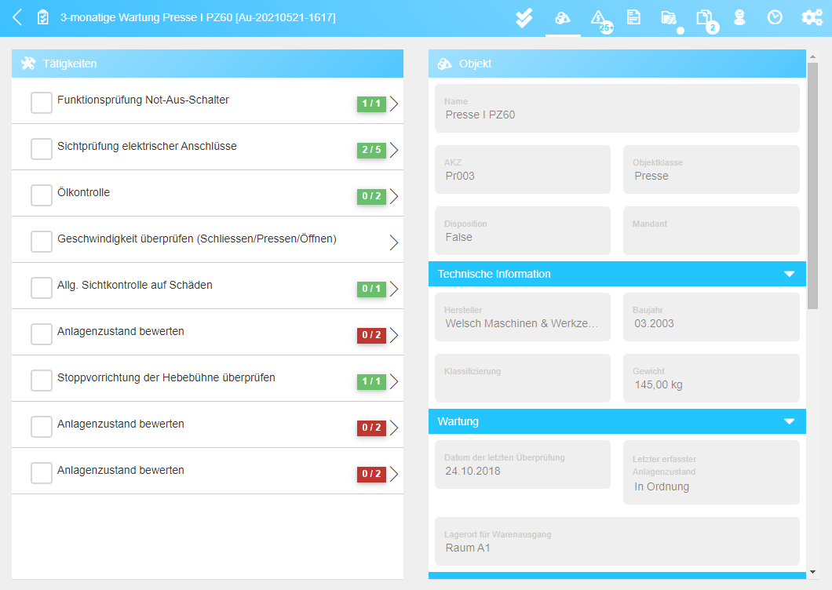The width and height of the screenshot is (832, 590).
Task: Collapse the Technische Information section arrow
Action: [x=789, y=274]
